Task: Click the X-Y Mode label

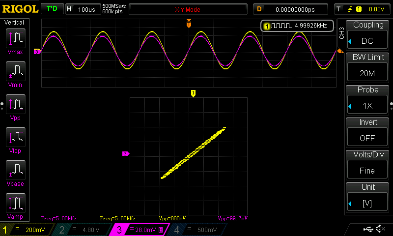Action: click(188, 9)
